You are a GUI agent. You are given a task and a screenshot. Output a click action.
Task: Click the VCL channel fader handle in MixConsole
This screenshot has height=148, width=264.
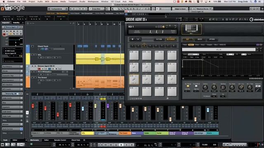[83, 109]
